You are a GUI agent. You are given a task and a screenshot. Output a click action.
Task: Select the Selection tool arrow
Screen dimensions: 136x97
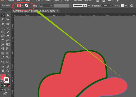3,15
